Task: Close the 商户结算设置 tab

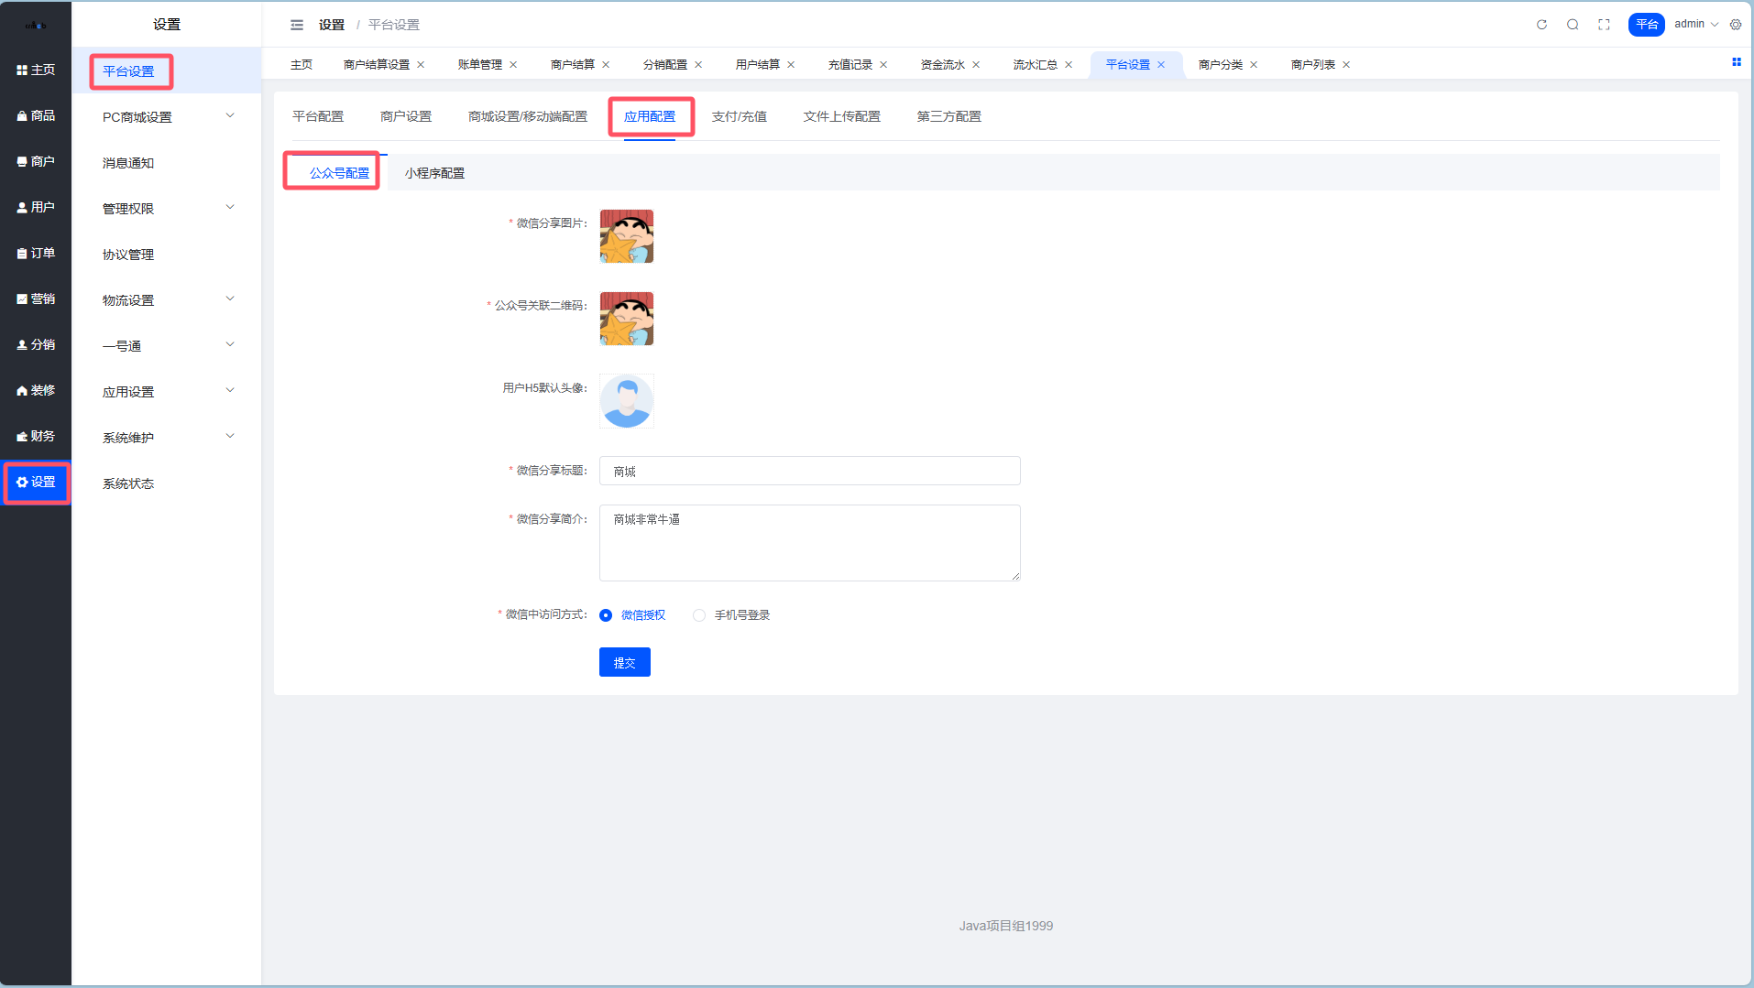Action: pos(421,65)
